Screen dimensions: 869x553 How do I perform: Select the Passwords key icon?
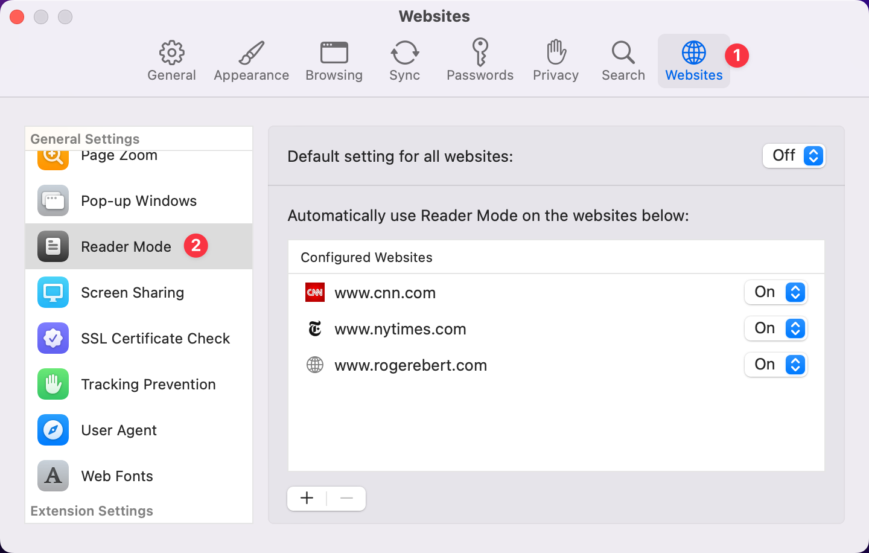(480, 53)
